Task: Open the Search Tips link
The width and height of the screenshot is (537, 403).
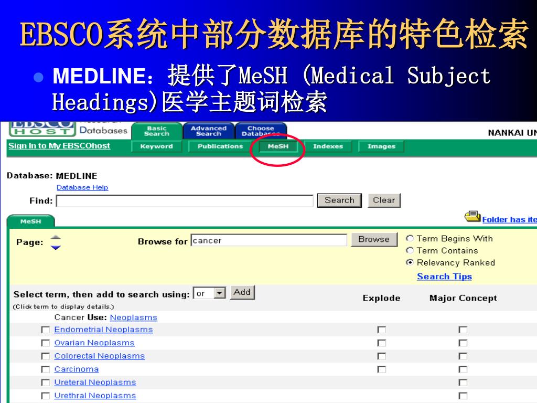Action: pyautogui.click(x=444, y=277)
